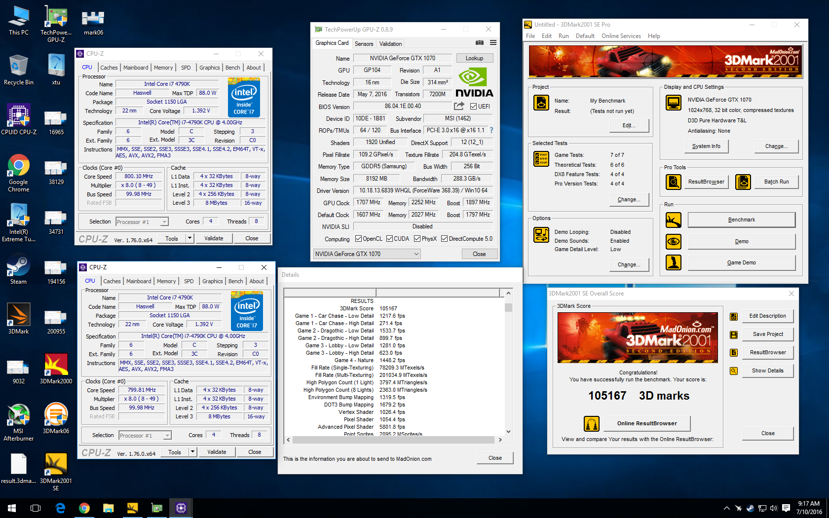Click the Details scroll right arrow

pos(500,440)
